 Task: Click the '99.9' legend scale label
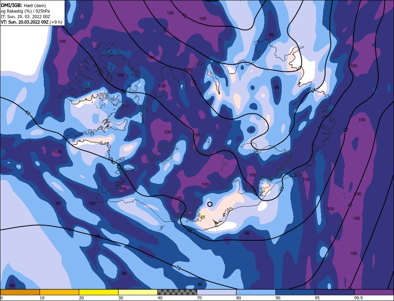click(x=357, y=298)
